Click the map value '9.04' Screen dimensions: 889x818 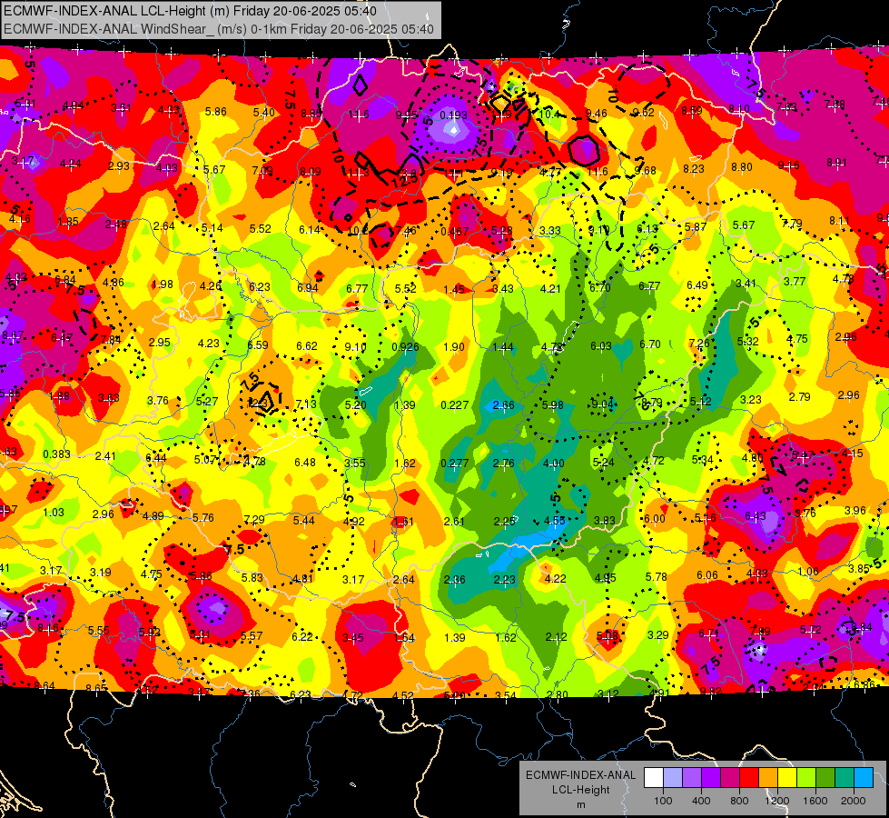(602, 404)
